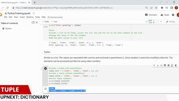
Task: Click the highlighted tuple output line
Action: click(67, 91)
